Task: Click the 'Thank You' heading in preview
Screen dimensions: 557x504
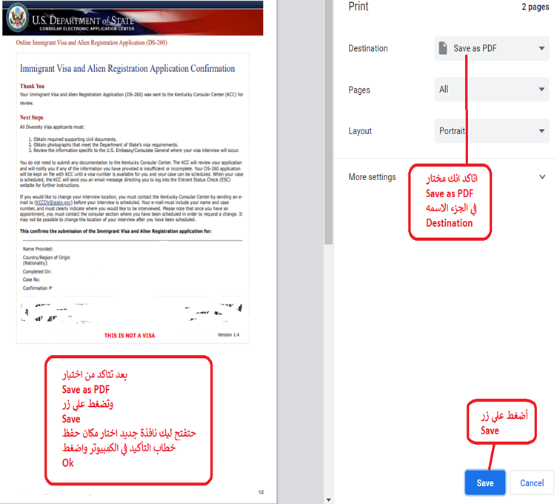Action: point(32,86)
